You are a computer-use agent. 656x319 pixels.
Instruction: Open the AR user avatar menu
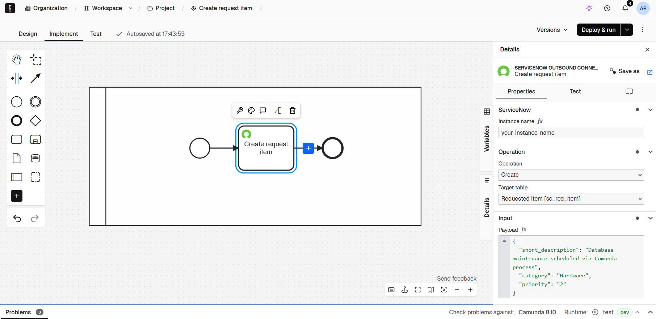pos(643,8)
